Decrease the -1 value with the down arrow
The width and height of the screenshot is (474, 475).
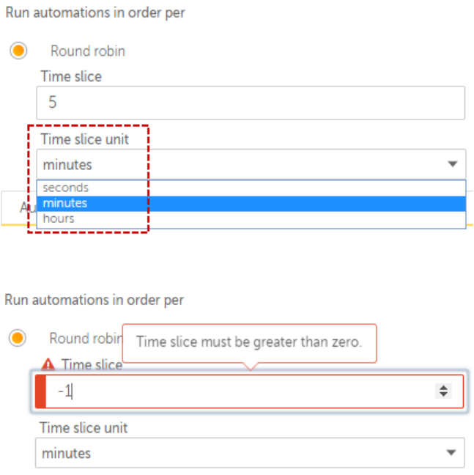tap(443, 396)
